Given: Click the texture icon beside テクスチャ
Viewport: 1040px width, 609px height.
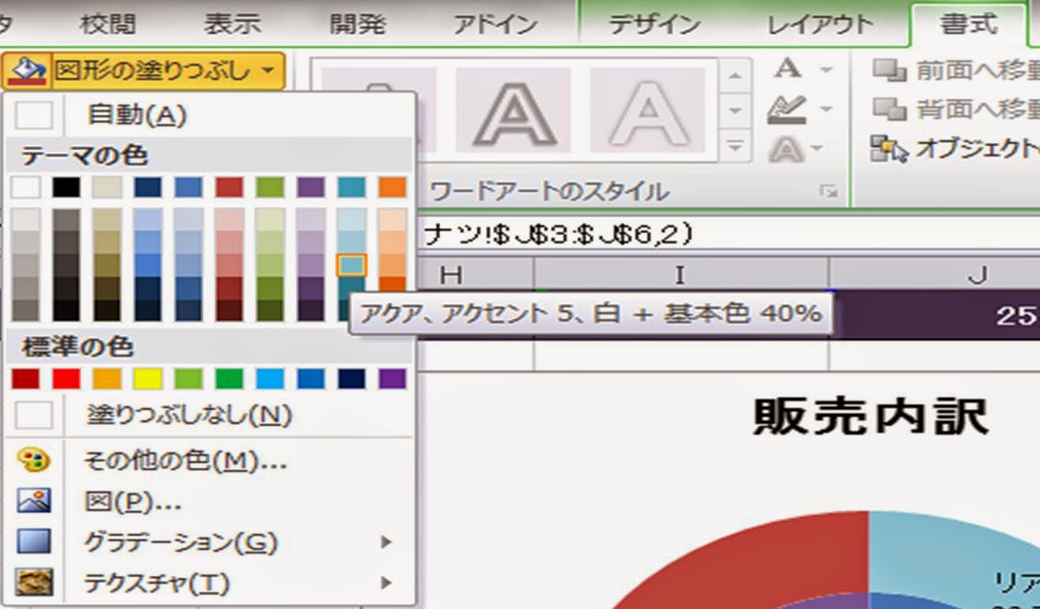Looking at the screenshot, I should coord(33,583).
